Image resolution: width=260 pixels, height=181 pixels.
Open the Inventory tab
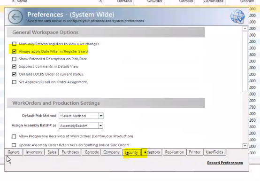point(34,152)
